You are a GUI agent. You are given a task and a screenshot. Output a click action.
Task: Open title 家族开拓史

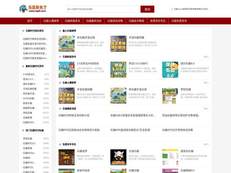tap(83, 170)
